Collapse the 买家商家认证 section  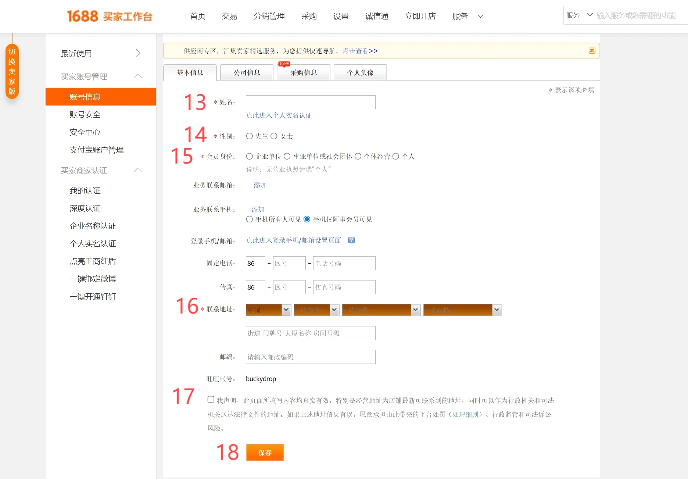tap(138, 170)
